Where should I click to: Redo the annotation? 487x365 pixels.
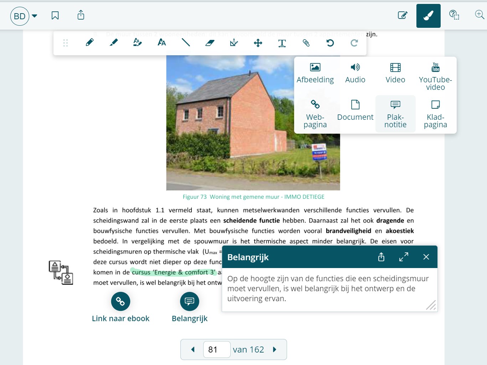point(354,43)
